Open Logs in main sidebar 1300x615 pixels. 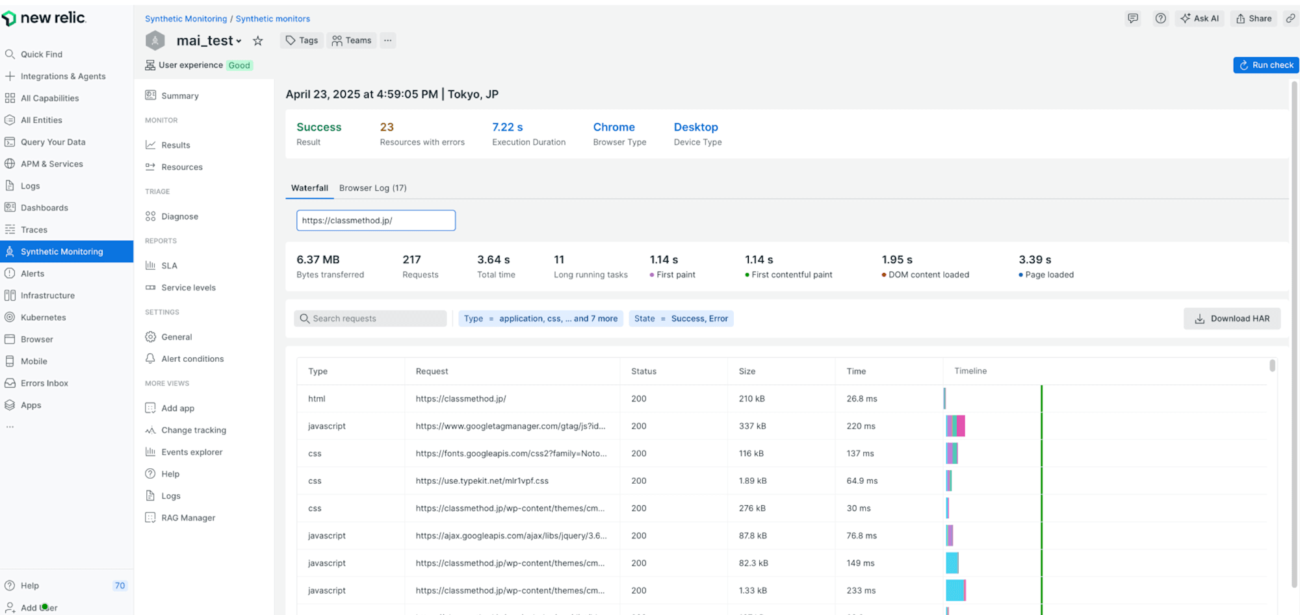tap(30, 186)
